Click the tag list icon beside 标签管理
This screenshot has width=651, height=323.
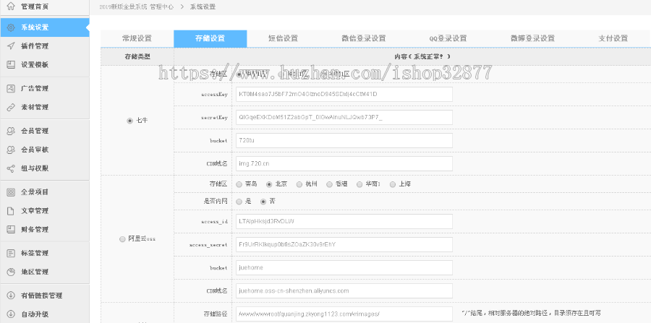(11, 253)
